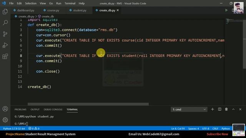Maximize the panel with the up chevron
This screenshot has width=246, height=138.
[x=233, y=109]
